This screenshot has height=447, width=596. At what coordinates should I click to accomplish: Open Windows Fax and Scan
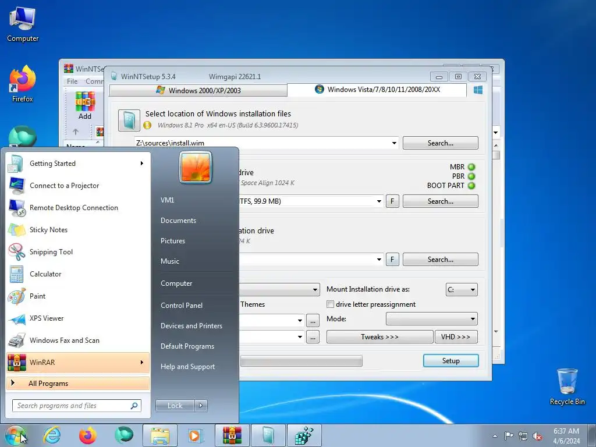tap(78, 340)
